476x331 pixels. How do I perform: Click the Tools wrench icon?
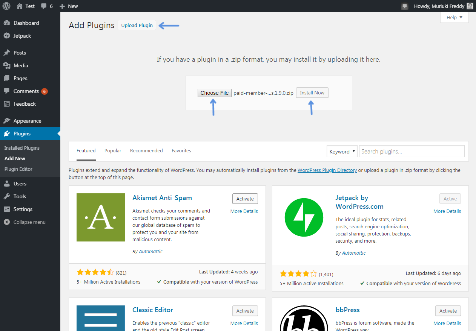7,196
